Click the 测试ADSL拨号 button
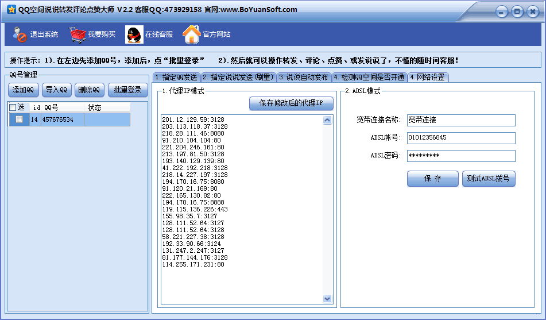The image size is (546, 320). [489, 179]
